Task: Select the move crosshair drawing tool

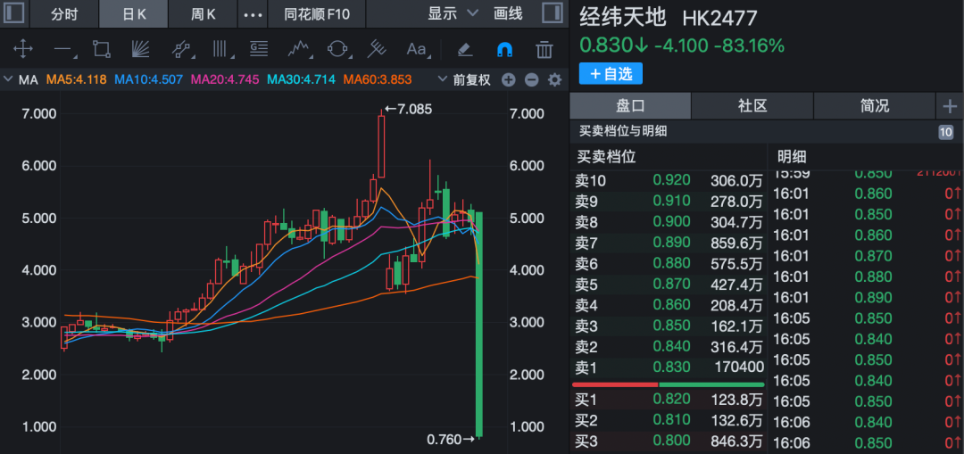Action: click(22, 49)
